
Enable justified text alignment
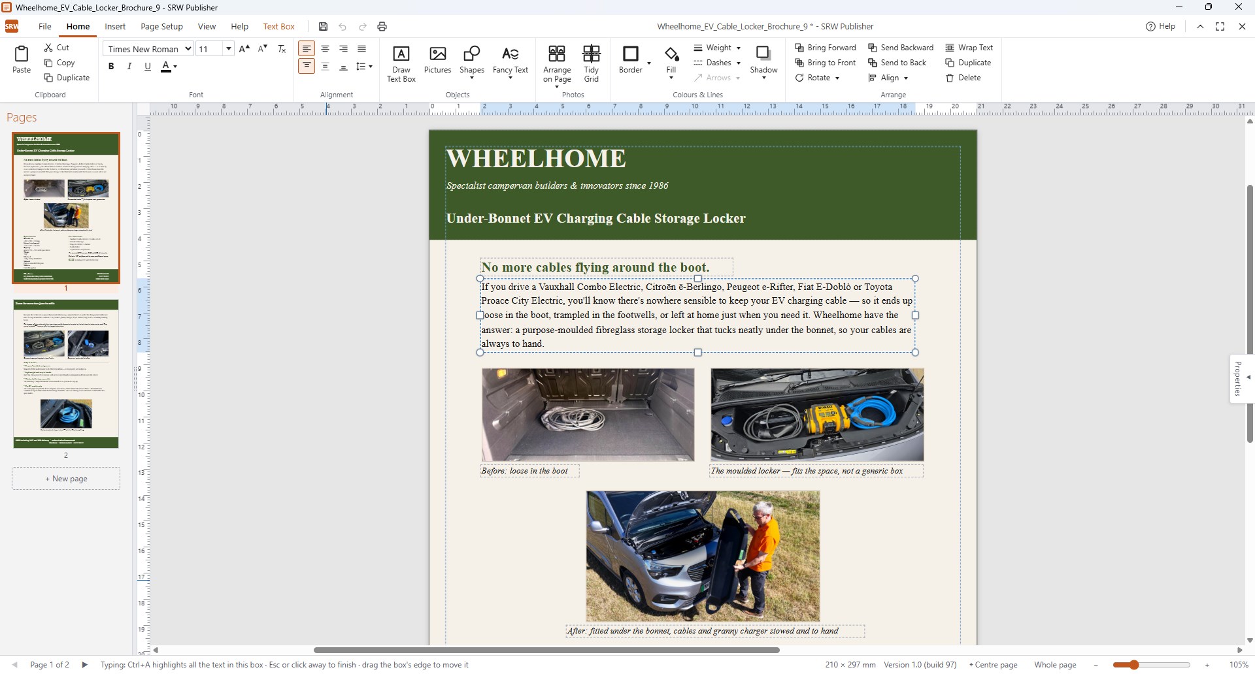[361, 49]
